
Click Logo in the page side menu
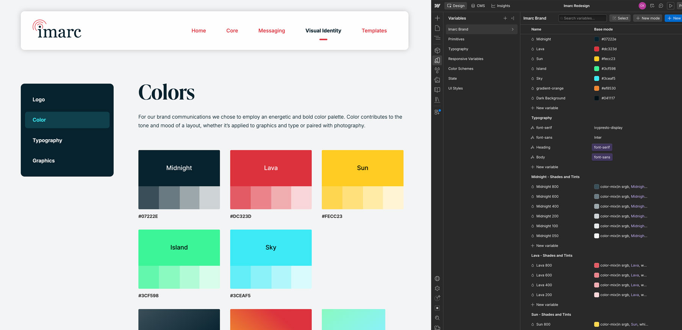[39, 100]
